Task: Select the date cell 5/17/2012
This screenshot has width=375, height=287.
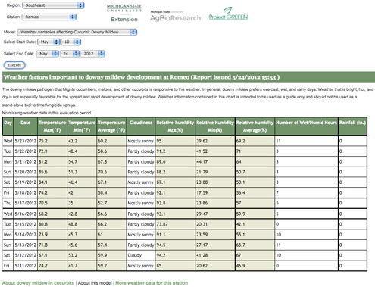Action: tap(26, 203)
